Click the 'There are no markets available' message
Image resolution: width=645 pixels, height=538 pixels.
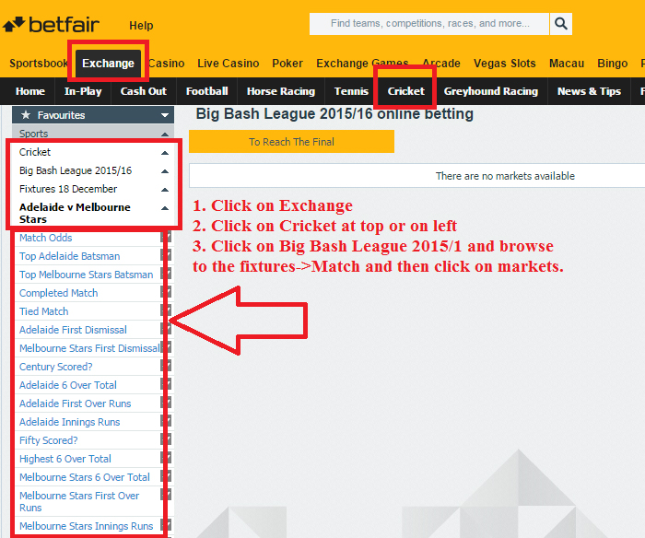point(505,176)
